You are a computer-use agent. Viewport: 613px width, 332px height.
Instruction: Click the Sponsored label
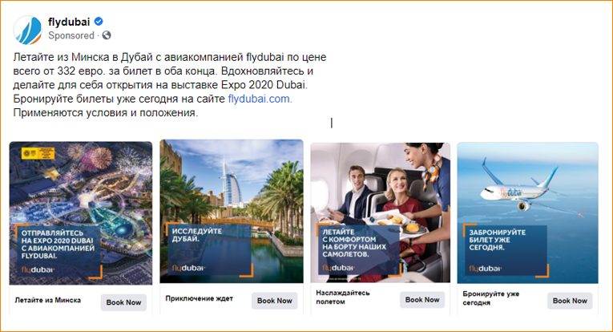(x=71, y=35)
